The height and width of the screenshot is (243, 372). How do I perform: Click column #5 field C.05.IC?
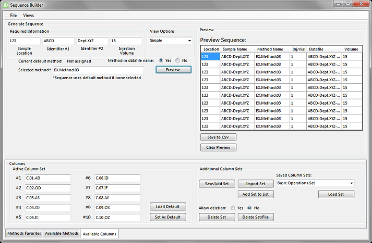(48, 218)
